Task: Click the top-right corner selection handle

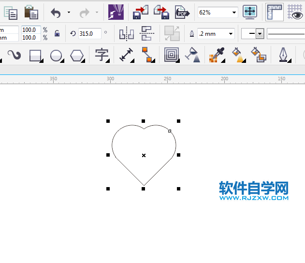Action: [x=178, y=121]
